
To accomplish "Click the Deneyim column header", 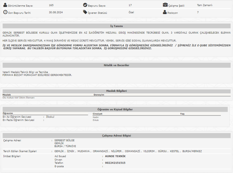I will pyautogui.click(x=99, y=95).
